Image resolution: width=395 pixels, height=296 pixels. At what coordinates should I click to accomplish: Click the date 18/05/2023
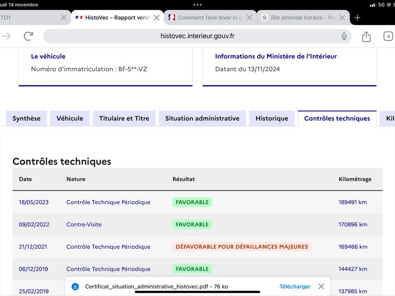point(34,202)
